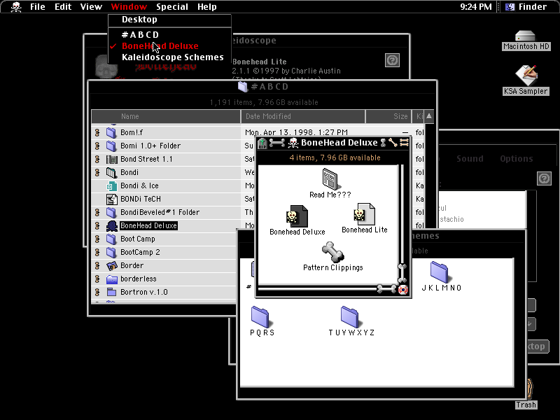Click the skull folder icon of BoneHead Deluxe row

[112, 225]
